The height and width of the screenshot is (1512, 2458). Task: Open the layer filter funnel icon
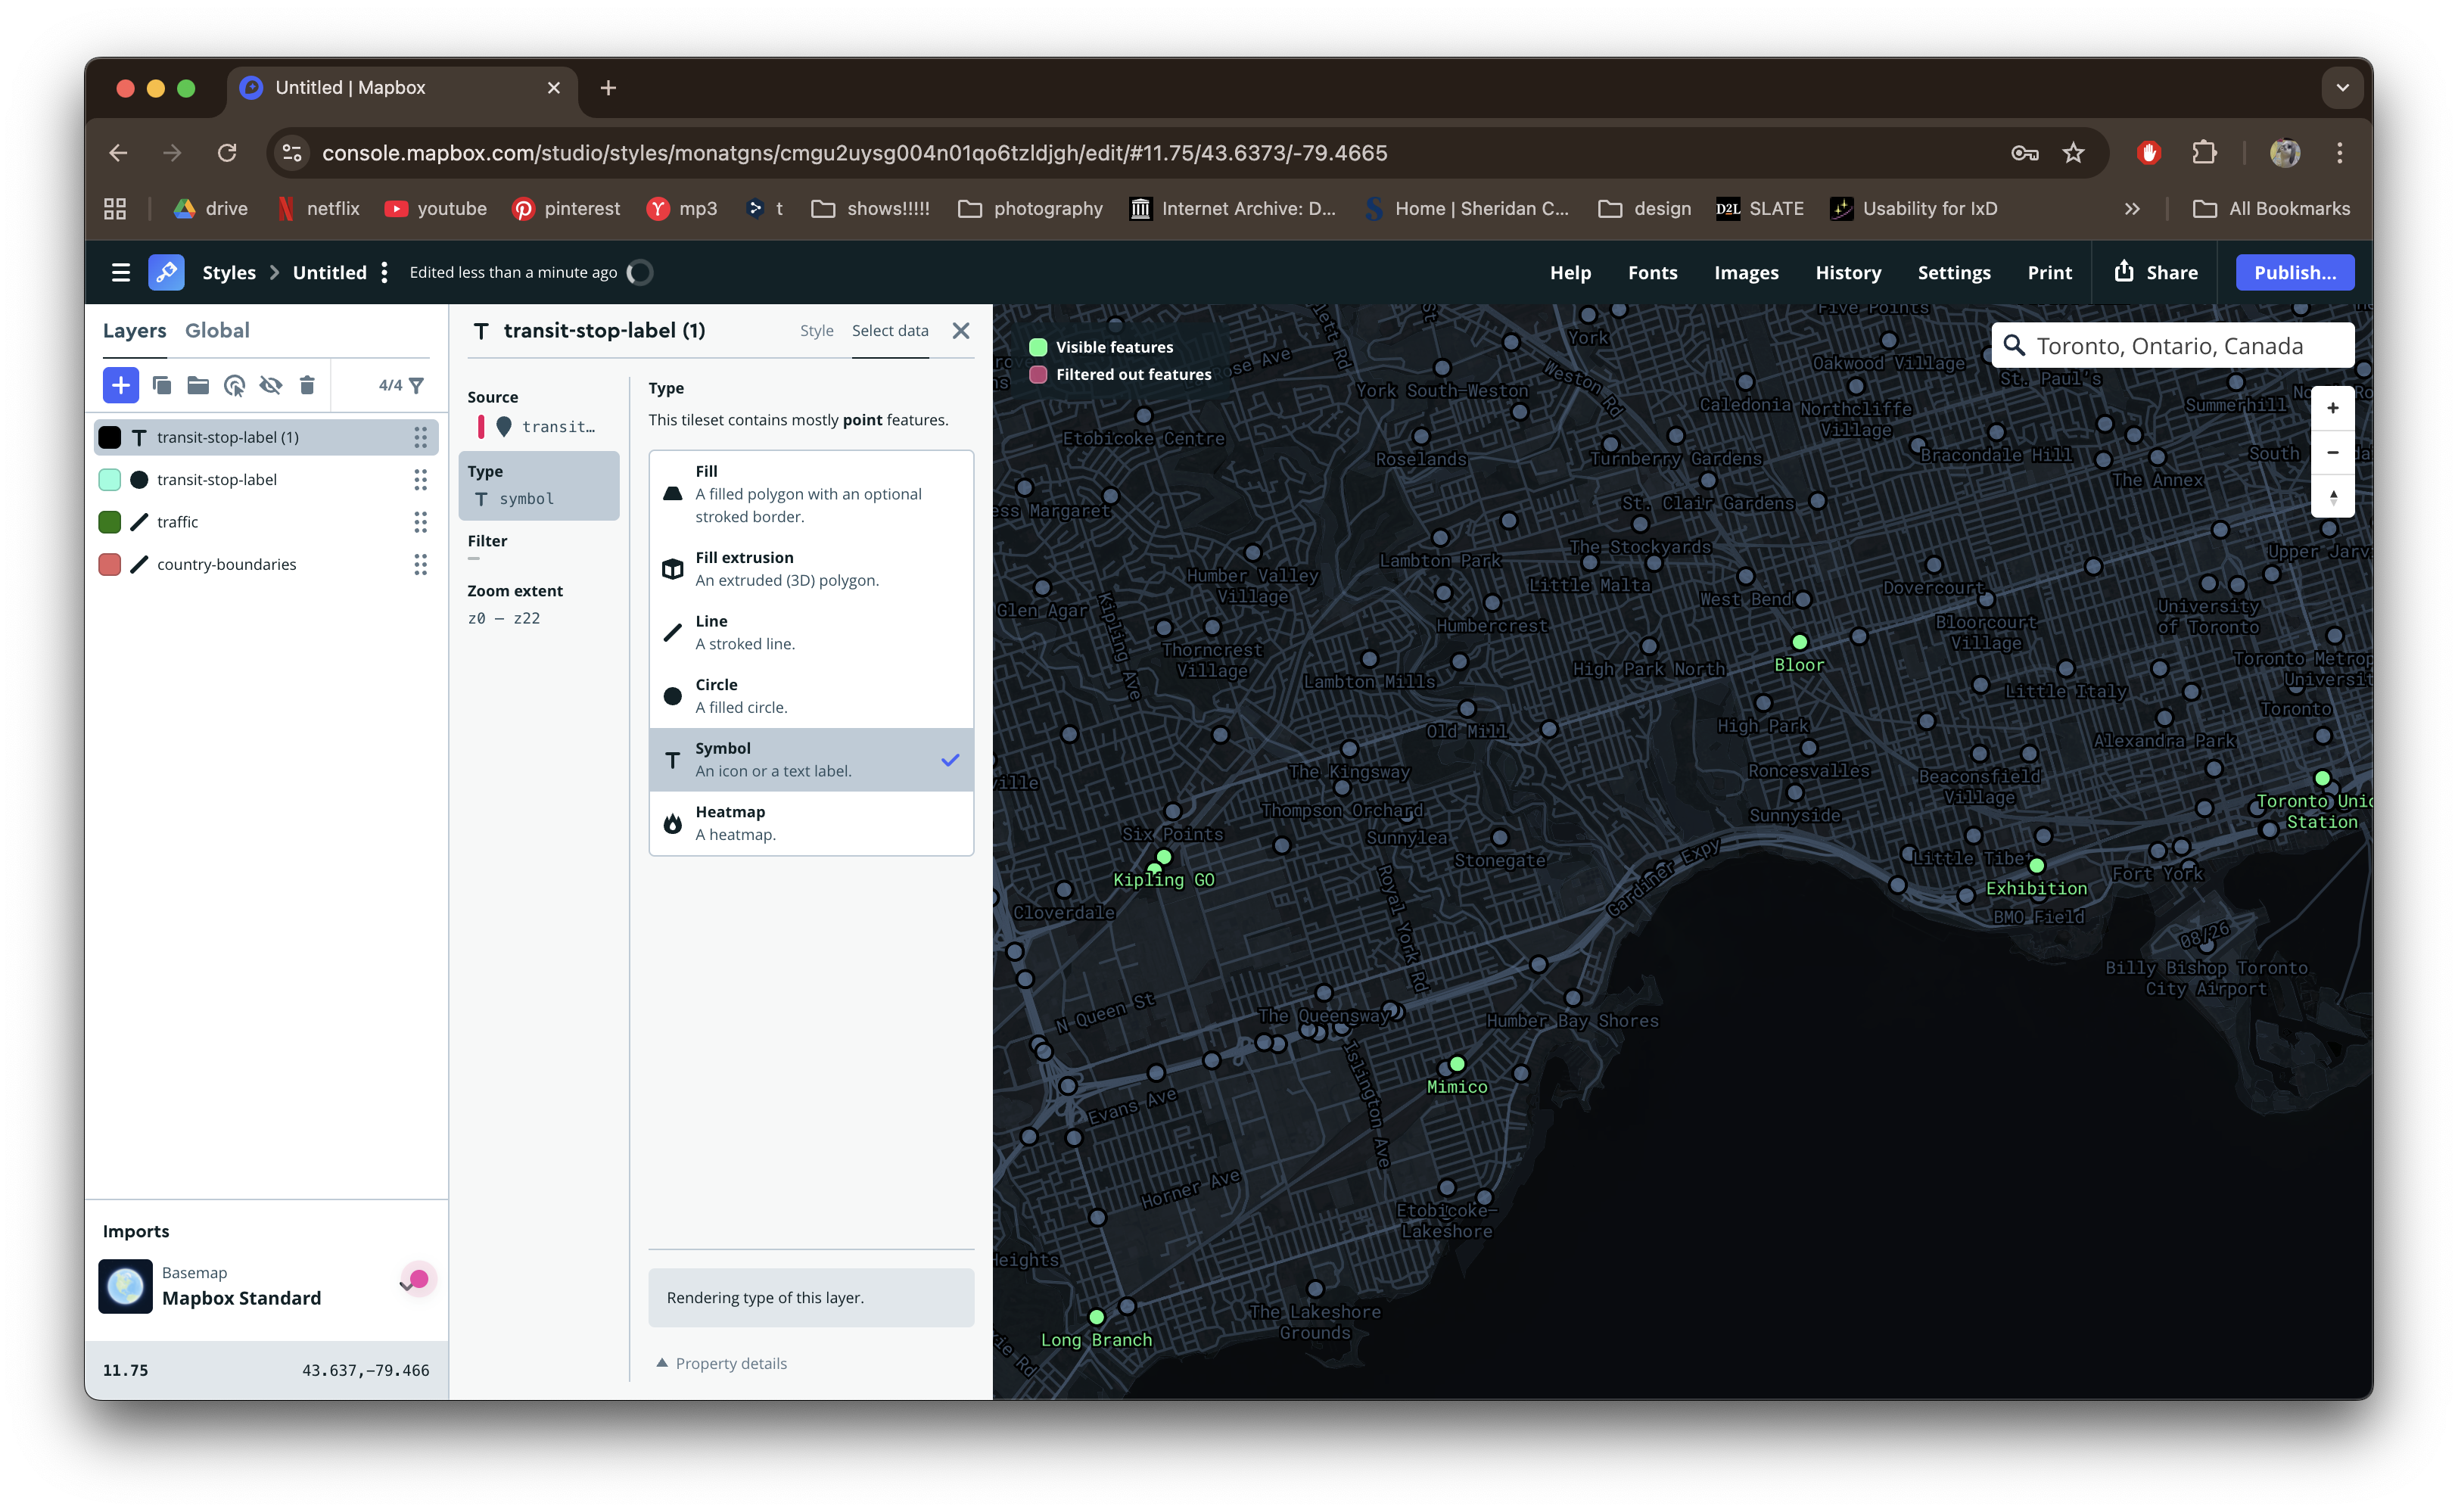click(417, 385)
